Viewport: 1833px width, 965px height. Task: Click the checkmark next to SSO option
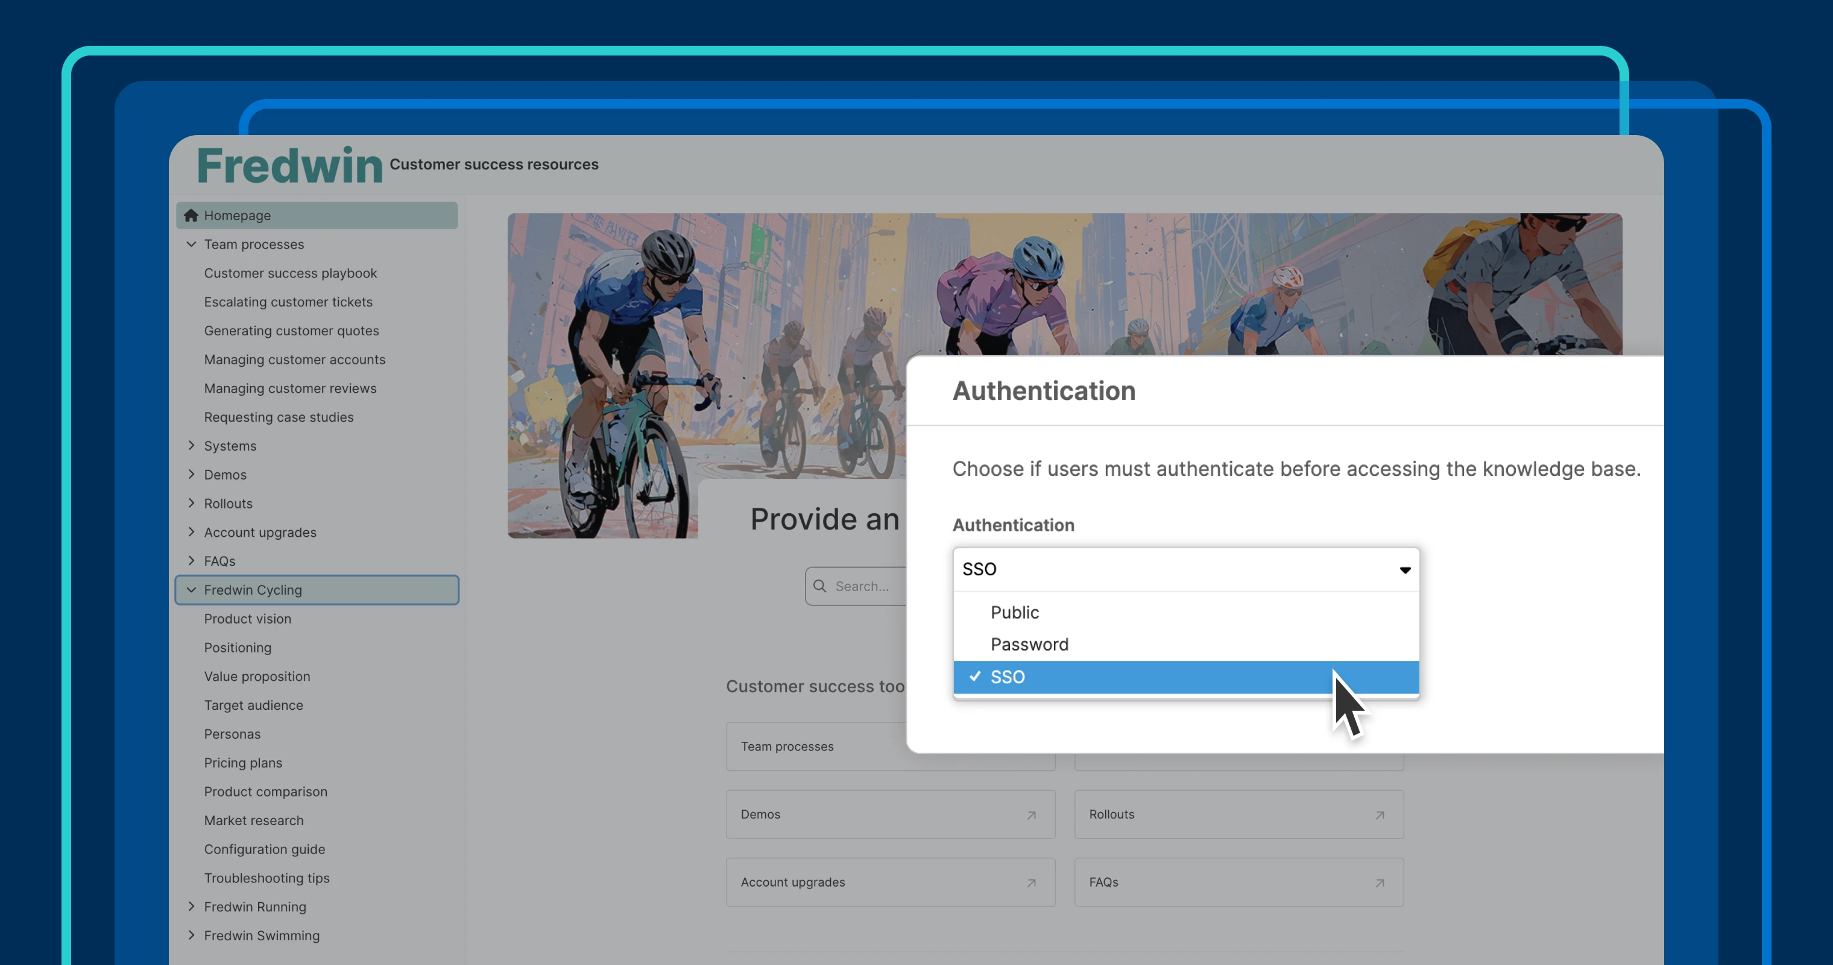[975, 676]
